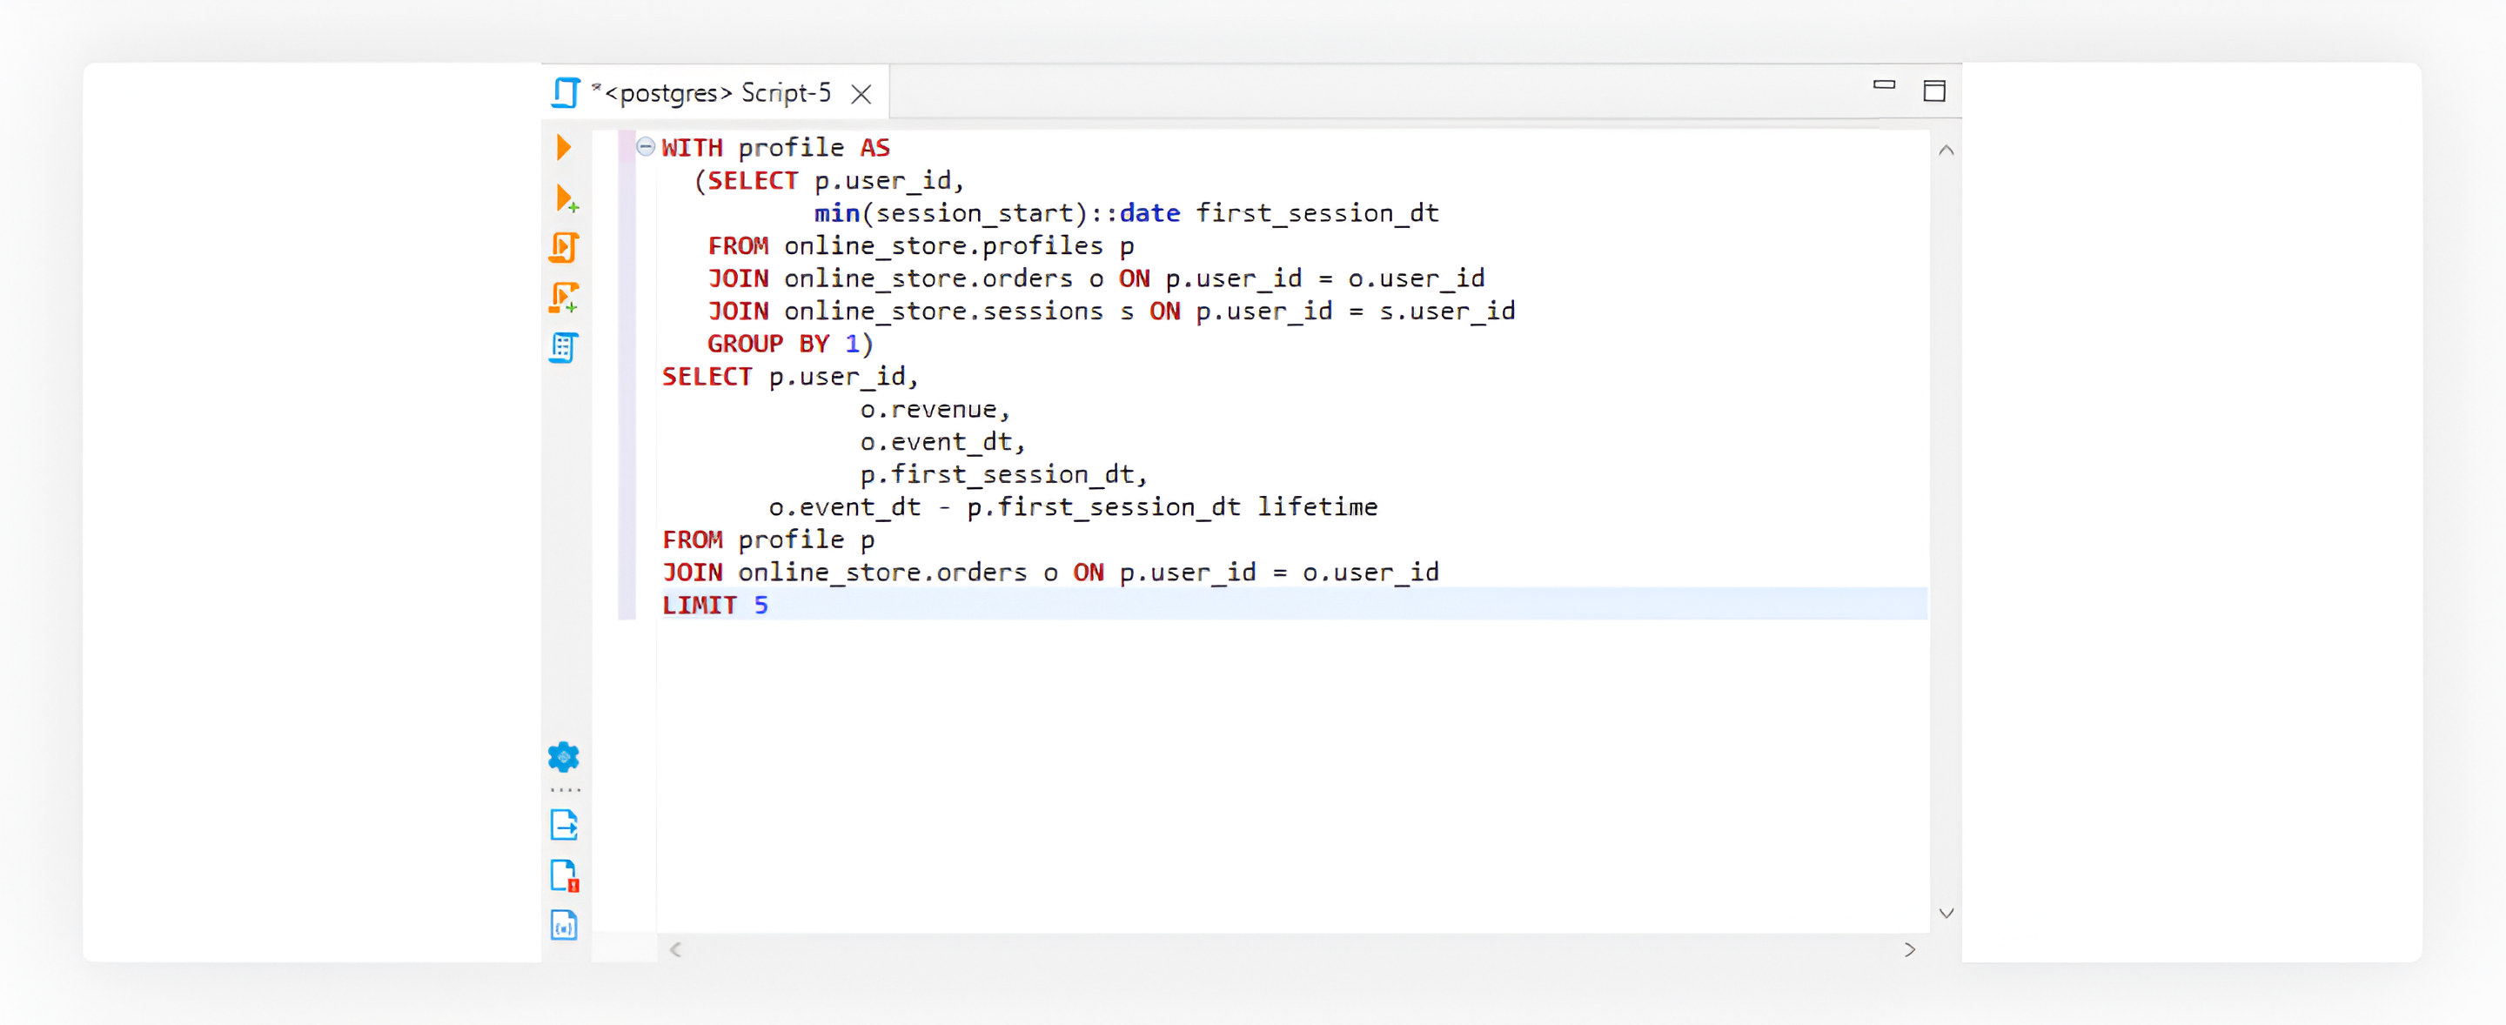Click the Execute SQL script icon
Image resolution: width=2506 pixels, height=1025 pixels.
click(x=564, y=247)
